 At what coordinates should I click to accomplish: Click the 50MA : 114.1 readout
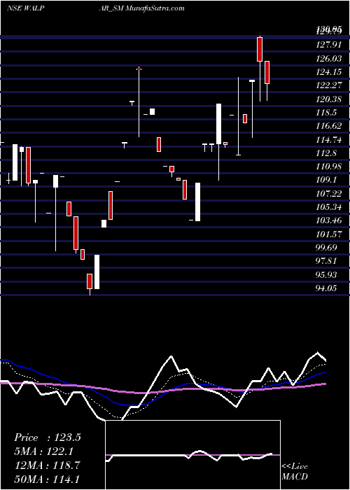point(47,479)
